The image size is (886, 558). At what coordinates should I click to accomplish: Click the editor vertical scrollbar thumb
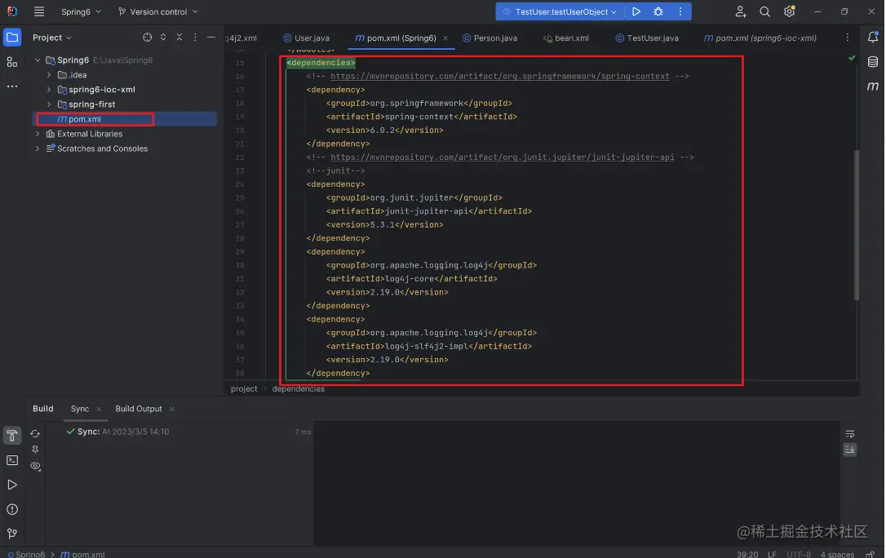pos(856,224)
